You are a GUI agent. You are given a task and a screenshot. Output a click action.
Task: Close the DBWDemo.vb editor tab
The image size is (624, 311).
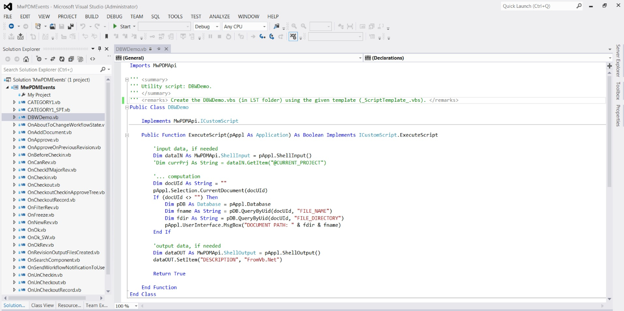(x=166, y=49)
